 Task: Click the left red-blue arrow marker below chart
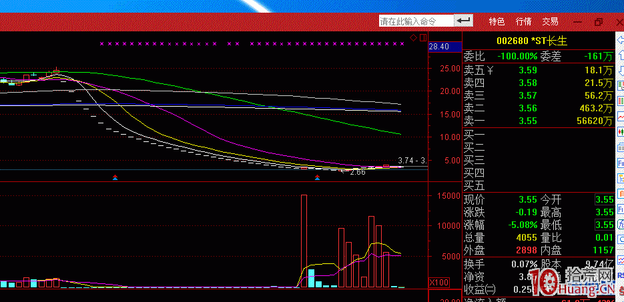(115, 177)
